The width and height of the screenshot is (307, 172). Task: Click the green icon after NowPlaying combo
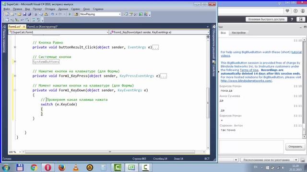click(141, 14)
